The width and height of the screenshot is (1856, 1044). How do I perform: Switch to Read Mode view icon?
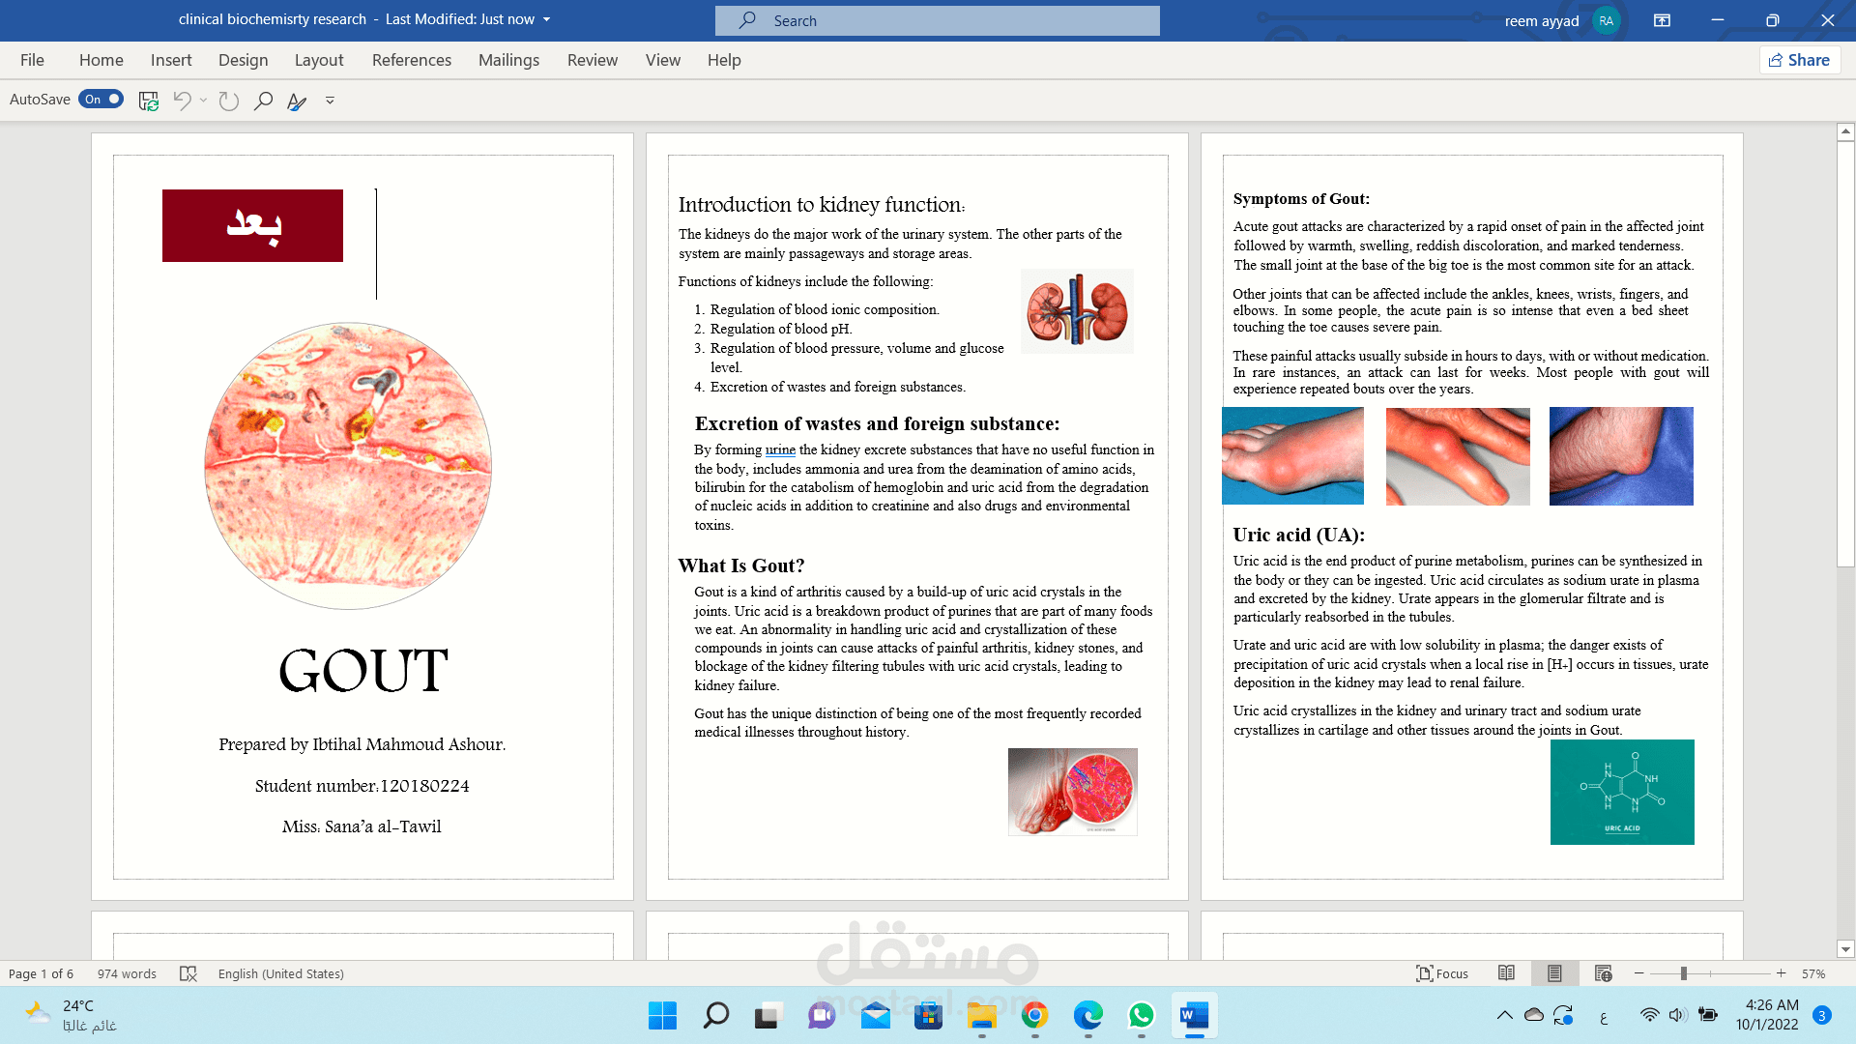click(x=1506, y=973)
